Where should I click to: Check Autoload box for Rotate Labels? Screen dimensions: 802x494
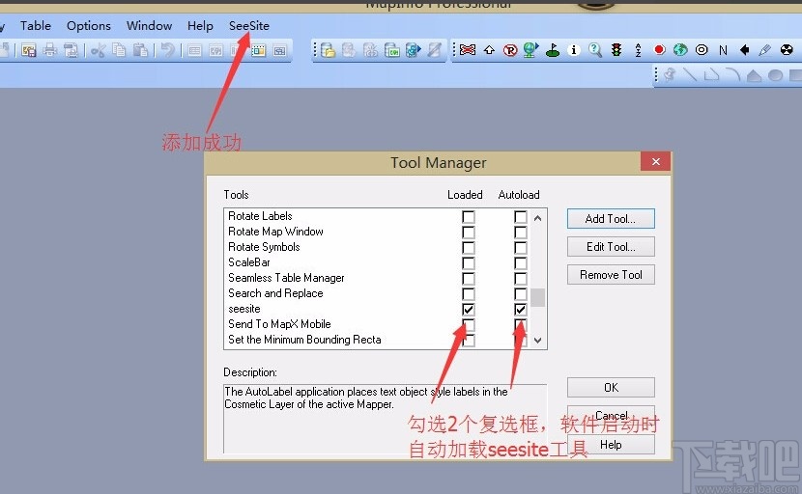pyautogui.click(x=520, y=216)
